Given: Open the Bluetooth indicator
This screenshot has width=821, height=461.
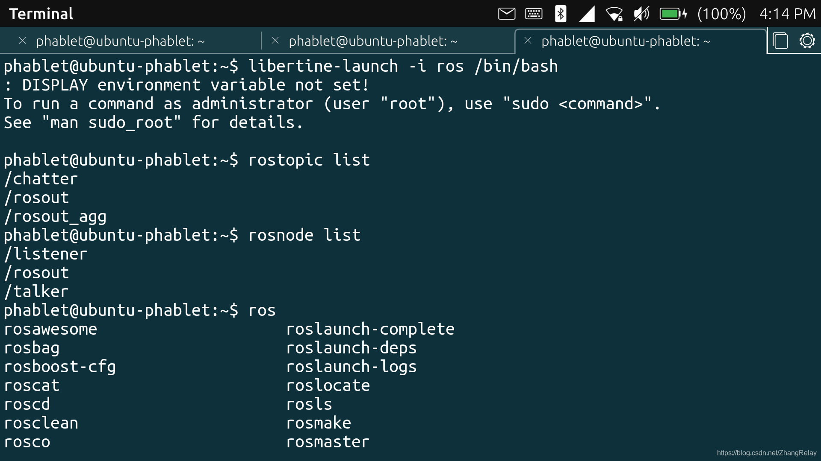Looking at the screenshot, I should click(x=560, y=14).
